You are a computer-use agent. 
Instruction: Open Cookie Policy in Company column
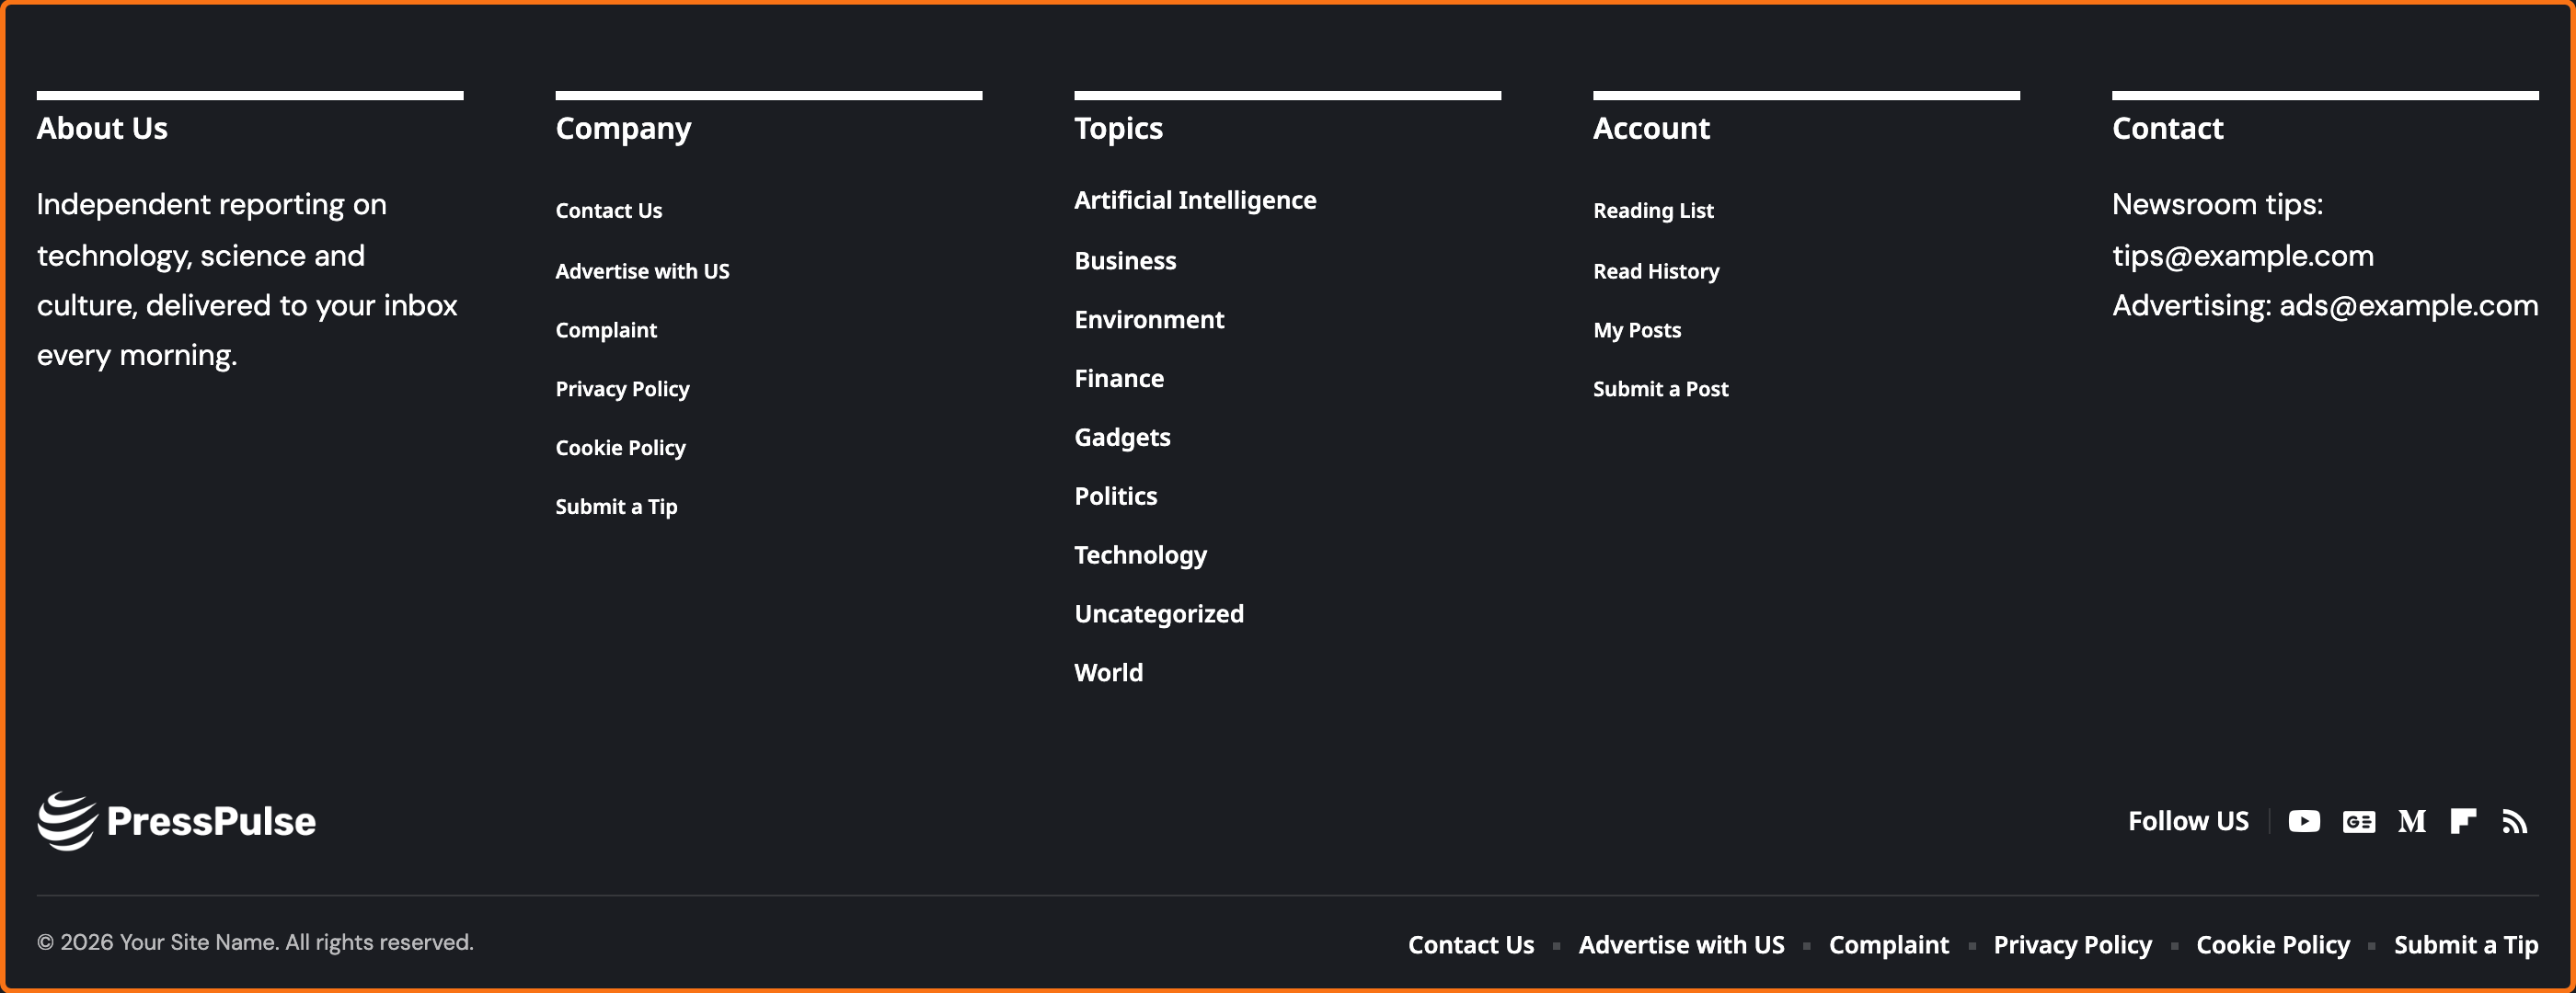click(621, 448)
